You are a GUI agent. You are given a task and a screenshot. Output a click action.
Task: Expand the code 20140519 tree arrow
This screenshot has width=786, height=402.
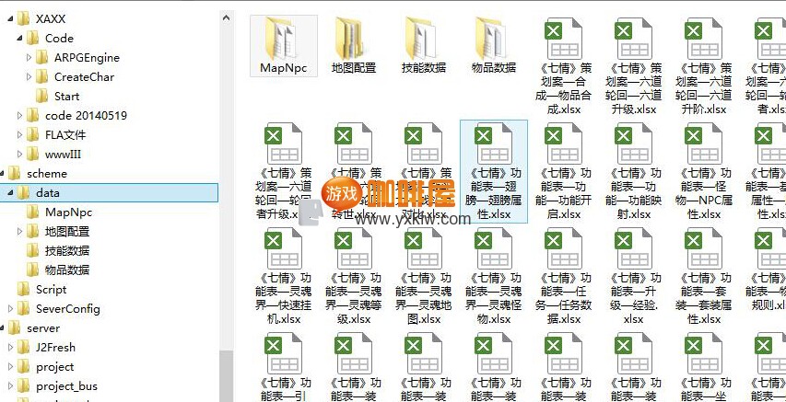tap(20, 116)
